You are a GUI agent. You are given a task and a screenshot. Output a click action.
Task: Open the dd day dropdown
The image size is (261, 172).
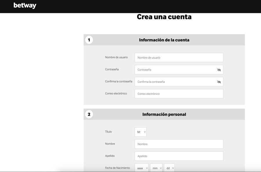[x=169, y=168]
